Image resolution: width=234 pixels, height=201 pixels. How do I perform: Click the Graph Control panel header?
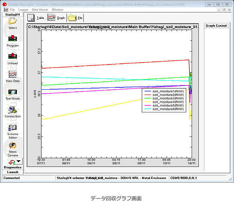tap(216, 26)
